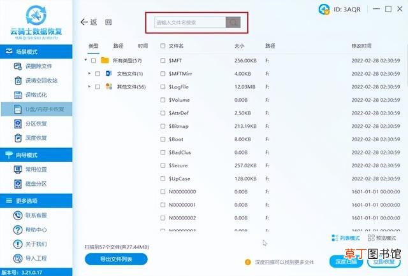Tick the 其他文件(56) checkbox
Image resolution: width=408 pixels, height=276 pixels.
(98, 86)
